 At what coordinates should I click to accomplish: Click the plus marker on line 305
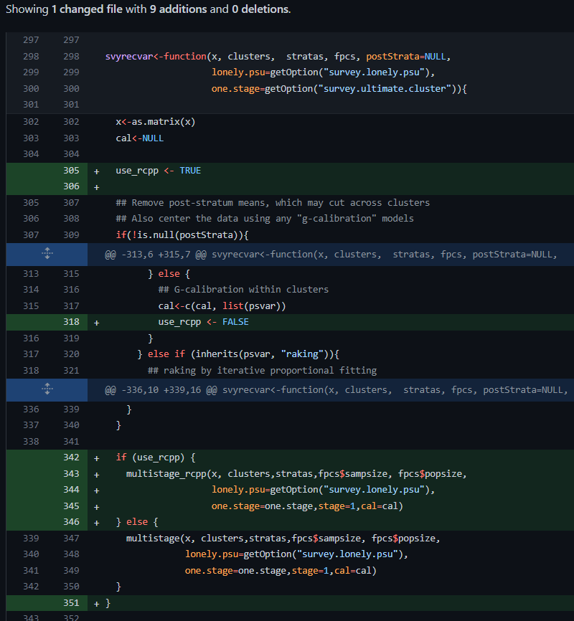pyautogui.click(x=96, y=171)
